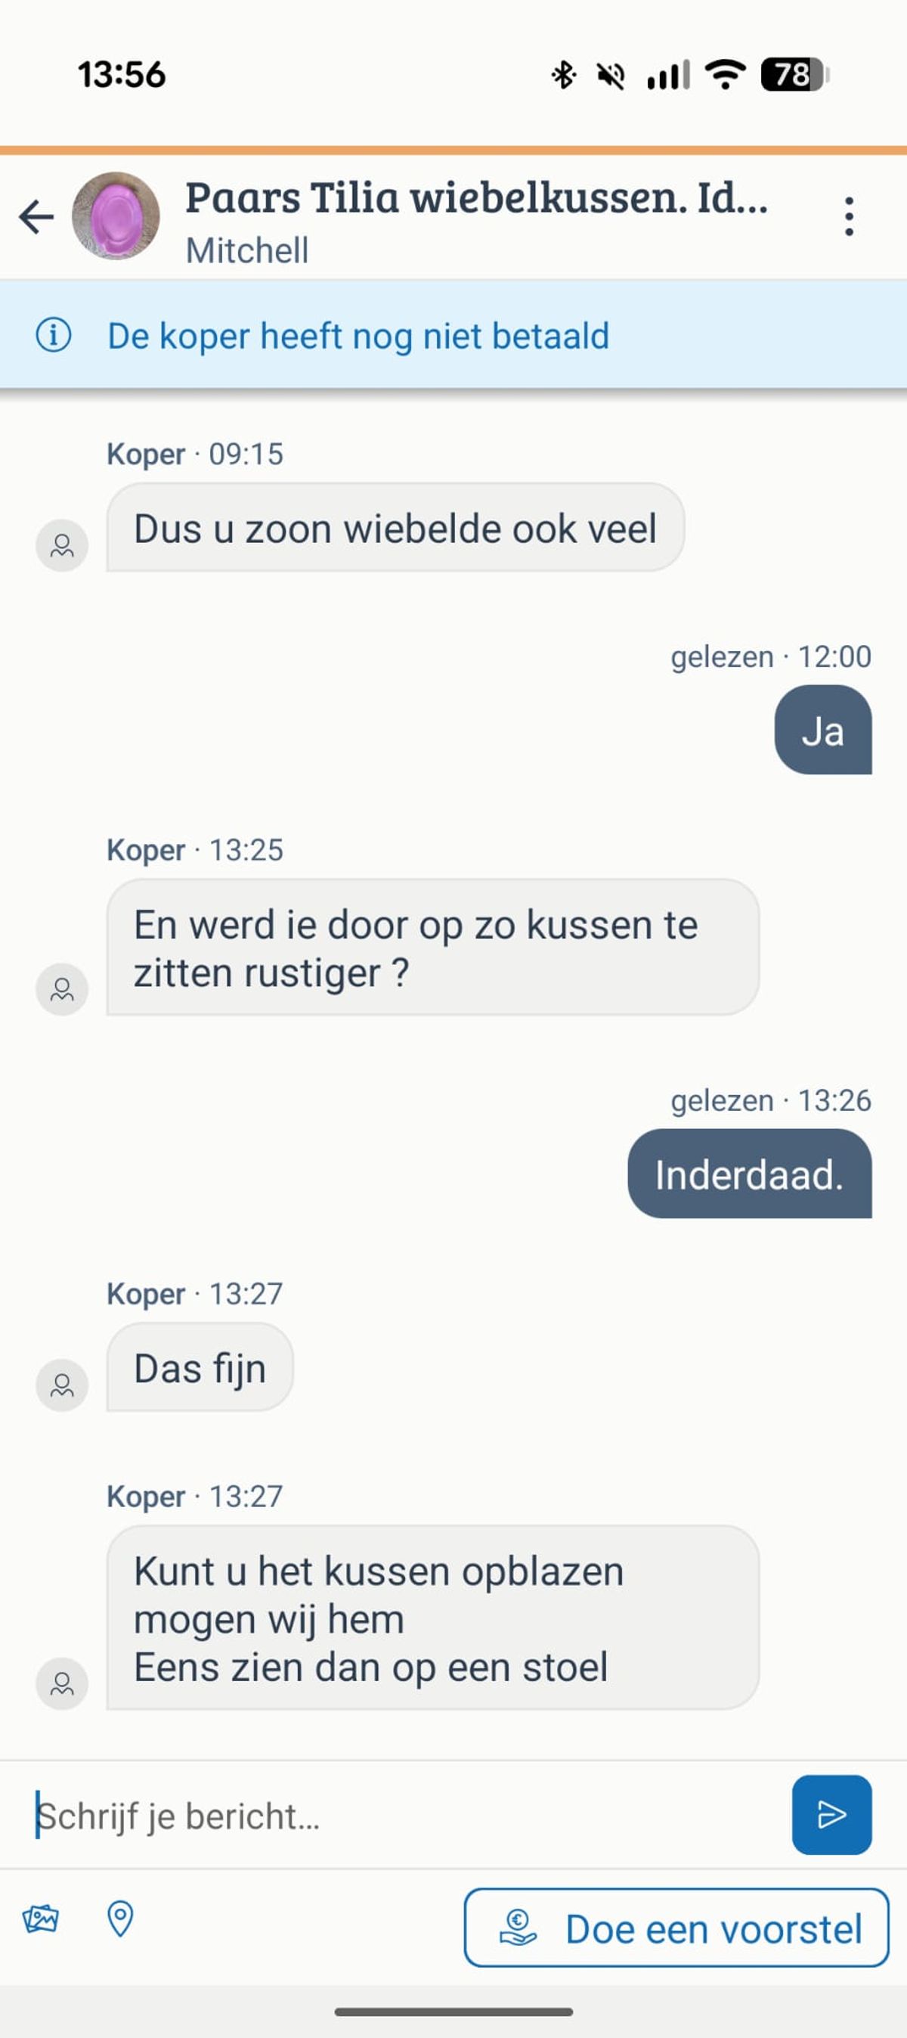907x2038 pixels.
Task: Share location with the pin icon
Action: point(120,1919)
